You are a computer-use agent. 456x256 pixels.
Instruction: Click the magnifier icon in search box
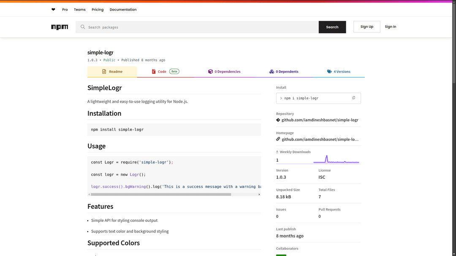(83, 27)
